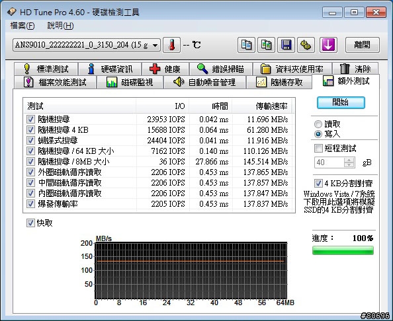Click the copy text to clipboard icon
Viewport: 393px width, 321px height.
point(246,45)
